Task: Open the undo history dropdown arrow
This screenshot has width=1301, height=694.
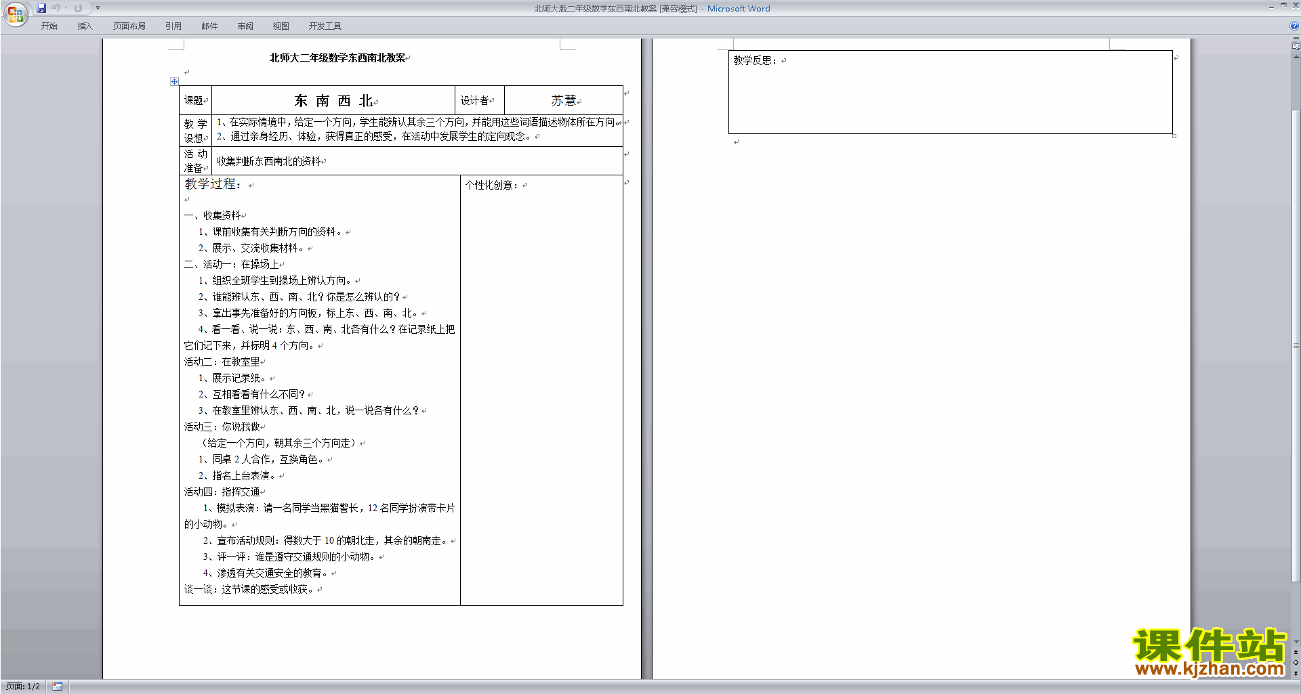Action: (66, 8)
